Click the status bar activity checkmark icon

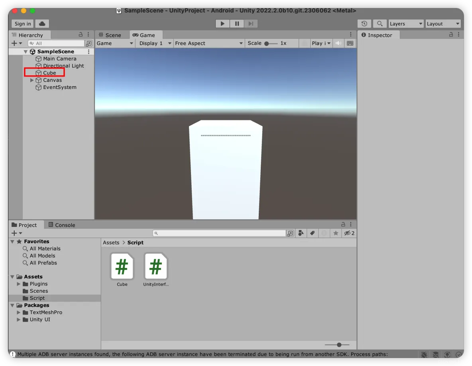[x=458, y=354]
